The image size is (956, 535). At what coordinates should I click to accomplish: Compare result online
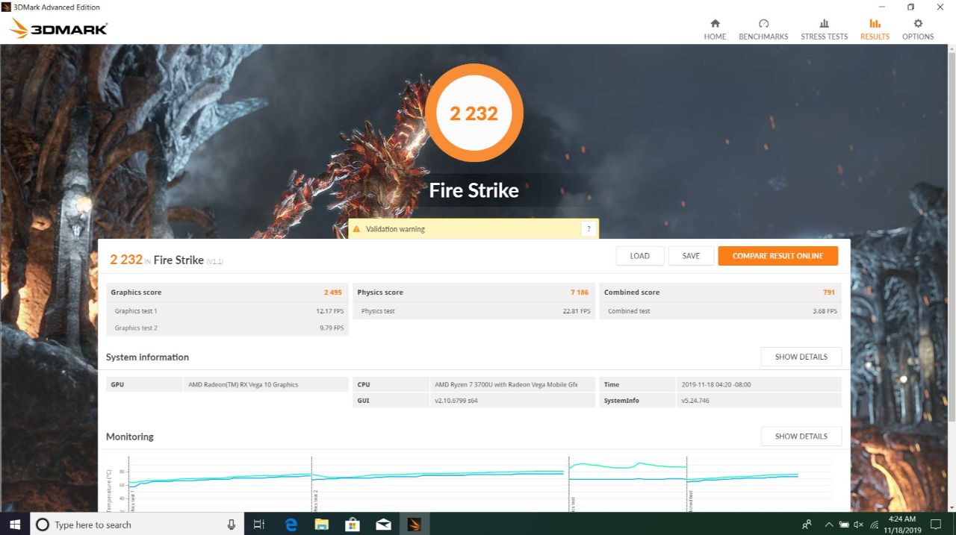(777, 256)
